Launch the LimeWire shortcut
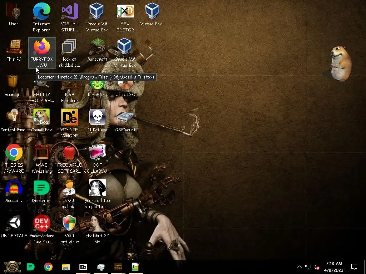The width and height of the screenshot is (366, 274). 97,88
